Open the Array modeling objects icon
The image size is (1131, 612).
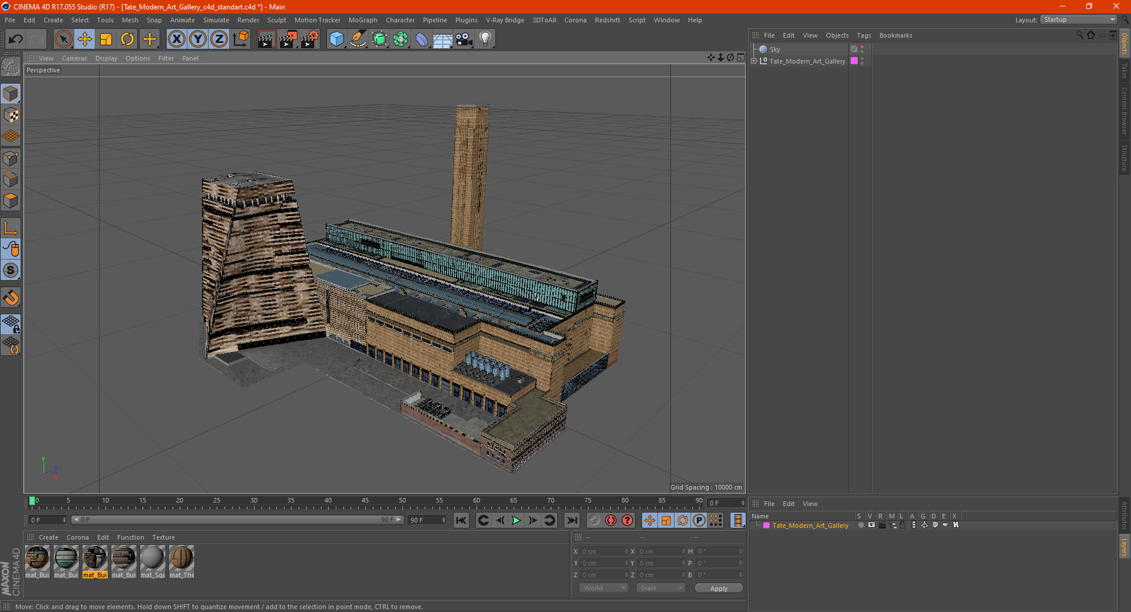(401, 39)
